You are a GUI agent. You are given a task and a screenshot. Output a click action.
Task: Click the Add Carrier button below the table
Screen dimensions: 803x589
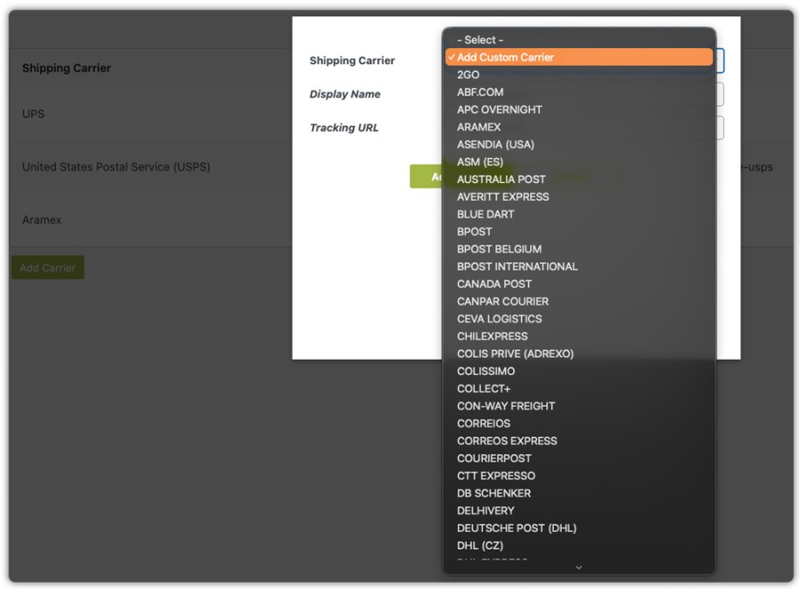point(47,268)
